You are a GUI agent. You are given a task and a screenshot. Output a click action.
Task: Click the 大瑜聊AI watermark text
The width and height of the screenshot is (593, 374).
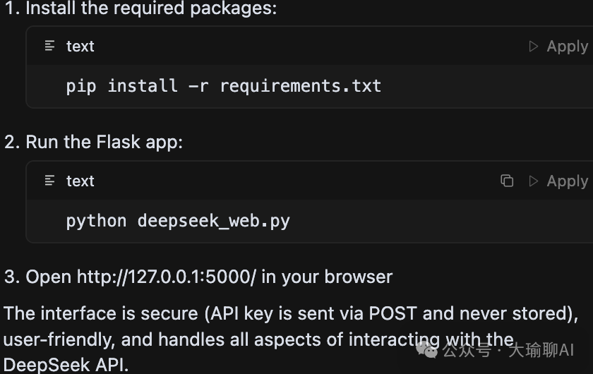click(x=541, y=350)
